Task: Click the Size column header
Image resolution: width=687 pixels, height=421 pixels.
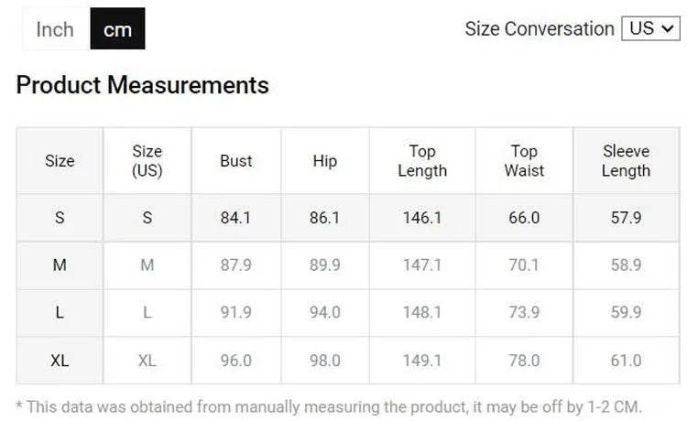Action: [60, 161]
